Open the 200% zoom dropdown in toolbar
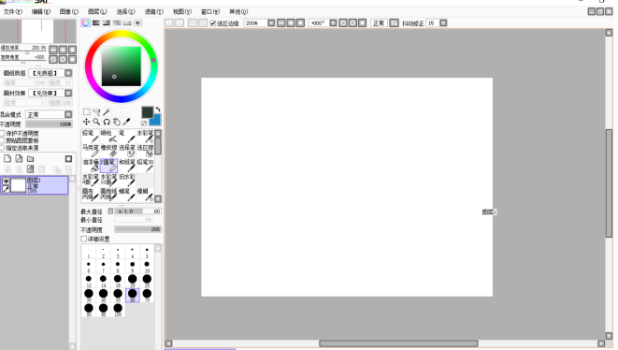The height and width of the screenshot is (350, 618). coord(271,23)
